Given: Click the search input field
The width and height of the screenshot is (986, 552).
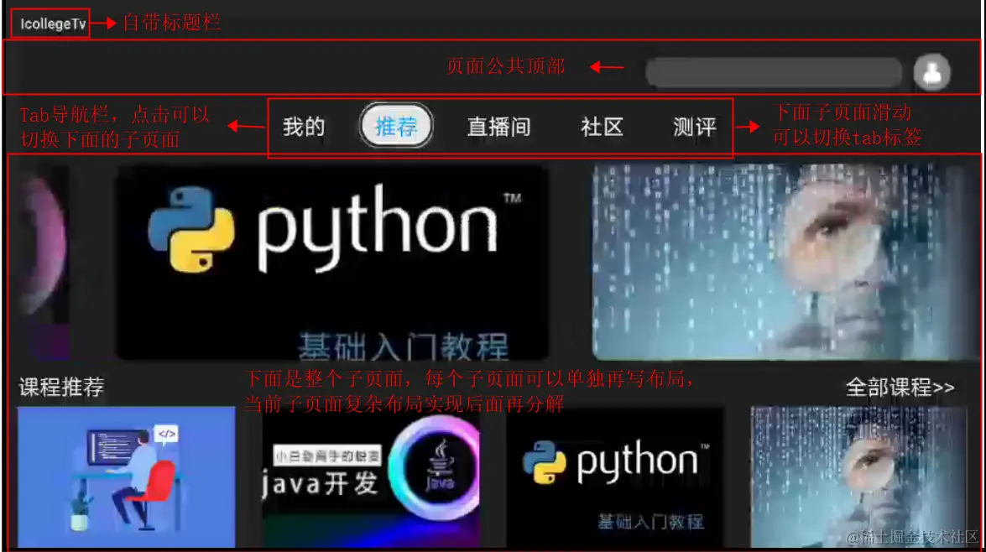Looking at the screenshot, I should pyautogui.click(x=772, y=73).
